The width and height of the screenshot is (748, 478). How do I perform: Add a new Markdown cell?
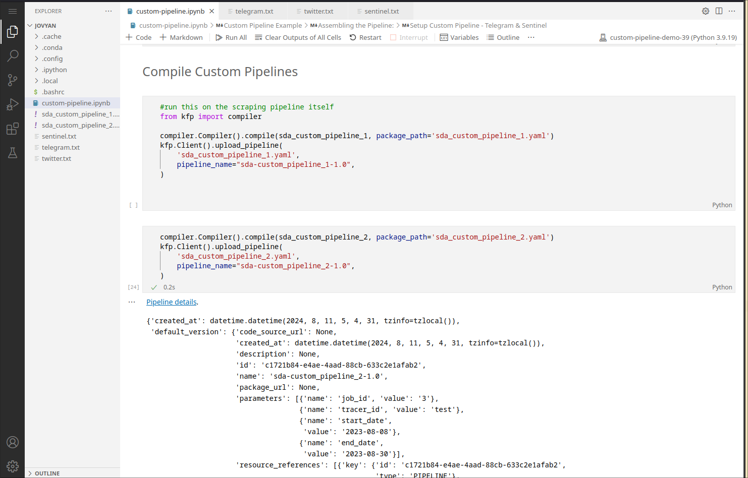tap(181, 37)
